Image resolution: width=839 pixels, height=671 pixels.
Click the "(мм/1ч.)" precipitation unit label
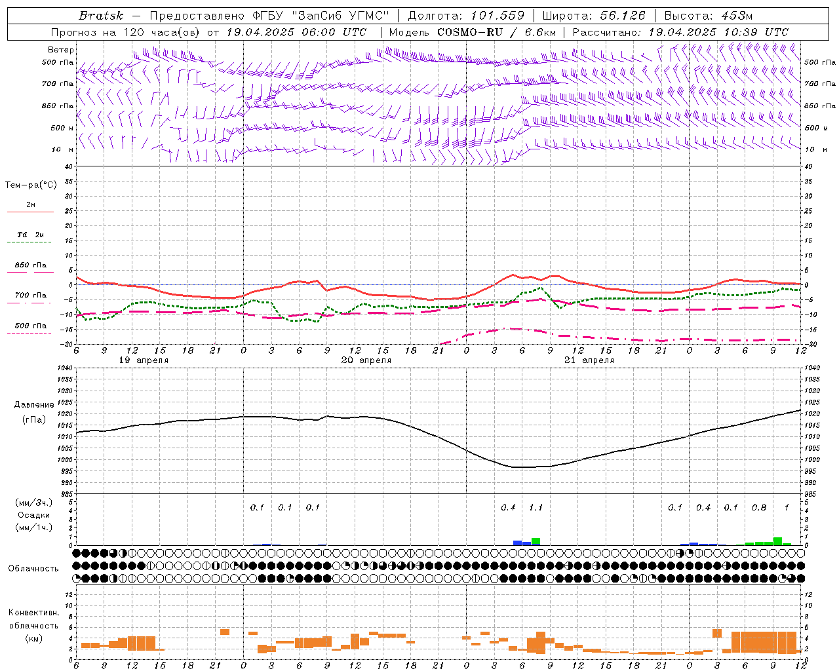pos(34,527)
